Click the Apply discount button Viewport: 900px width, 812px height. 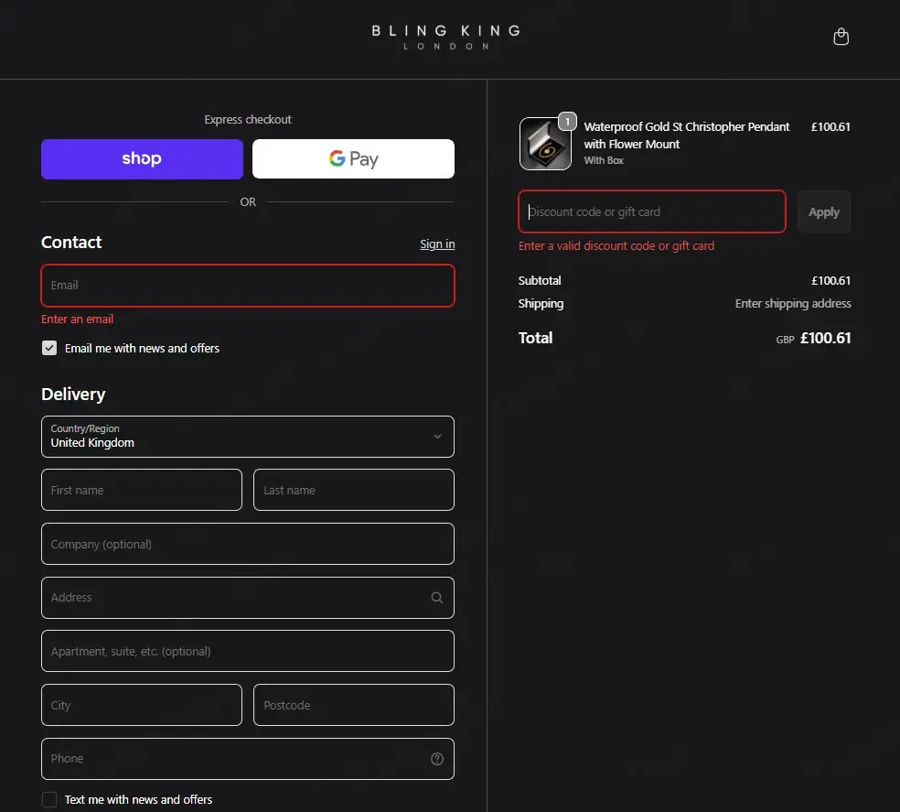pyautogui.click(x=824, y=212)
